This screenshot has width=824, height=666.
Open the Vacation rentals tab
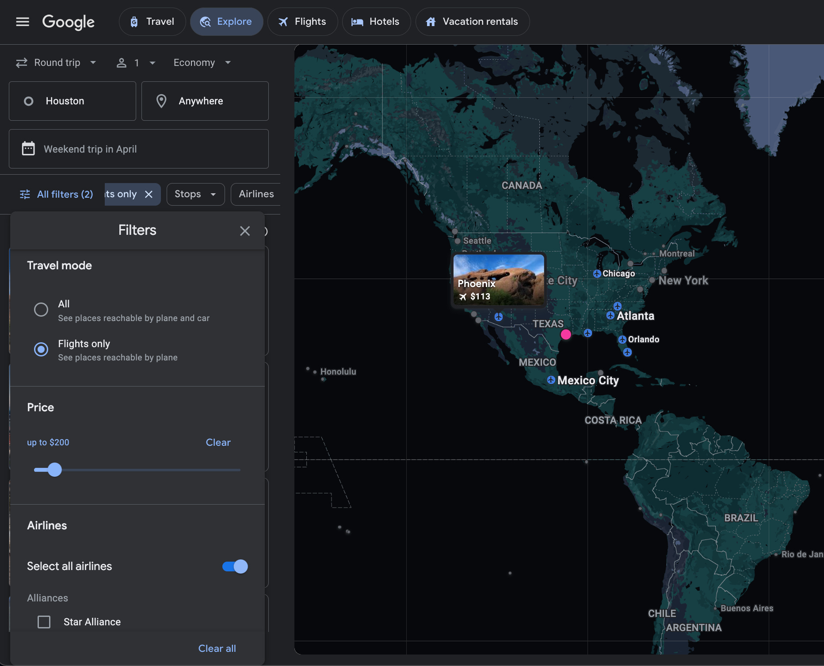pos(472,22)
